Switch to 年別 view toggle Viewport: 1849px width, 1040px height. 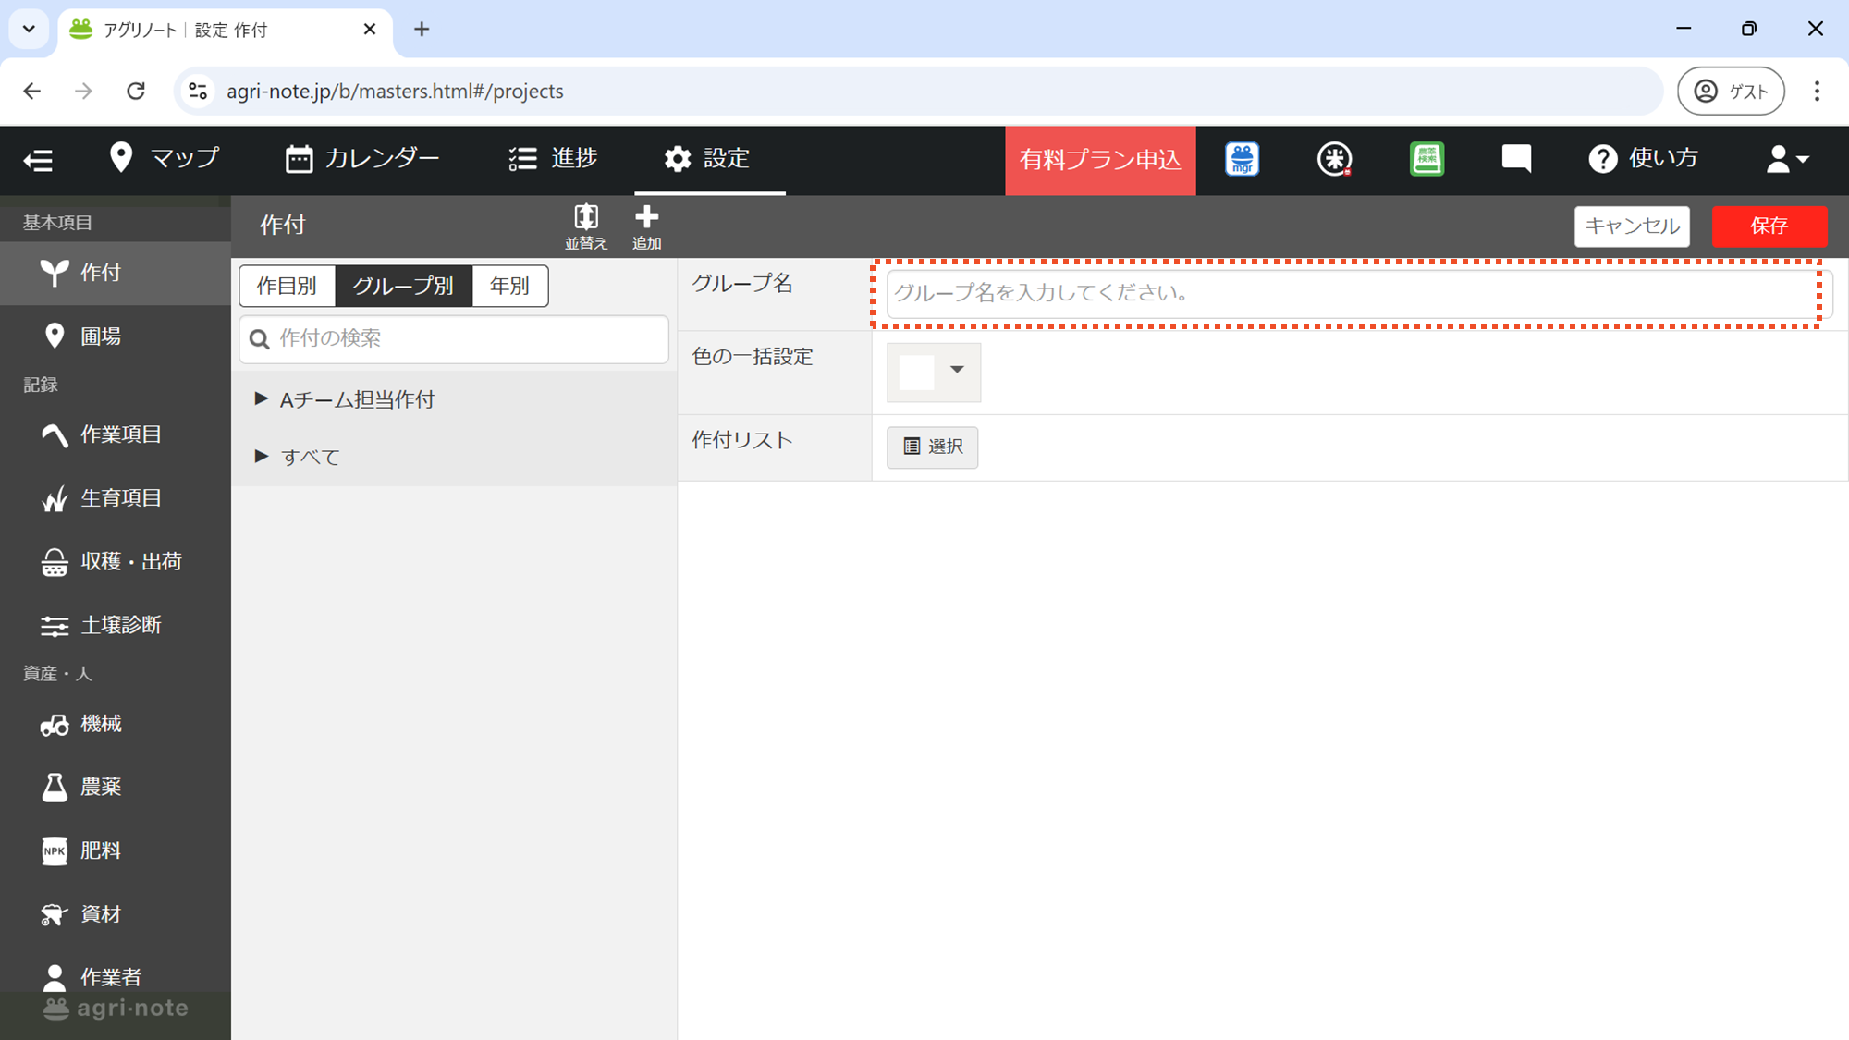coord(509,286)
